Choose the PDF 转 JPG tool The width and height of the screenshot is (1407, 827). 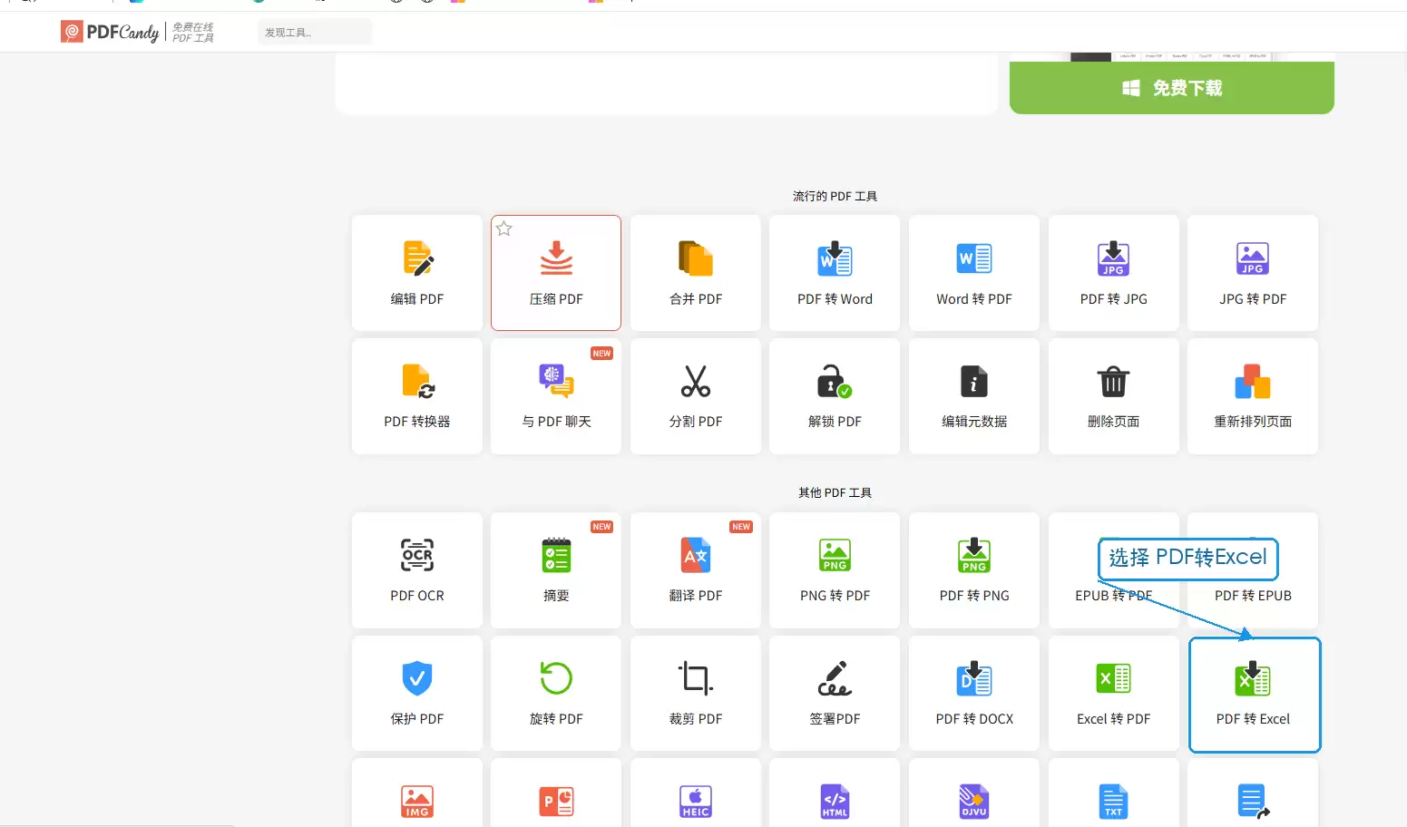pyautogui.click(x=1114, y=273)
